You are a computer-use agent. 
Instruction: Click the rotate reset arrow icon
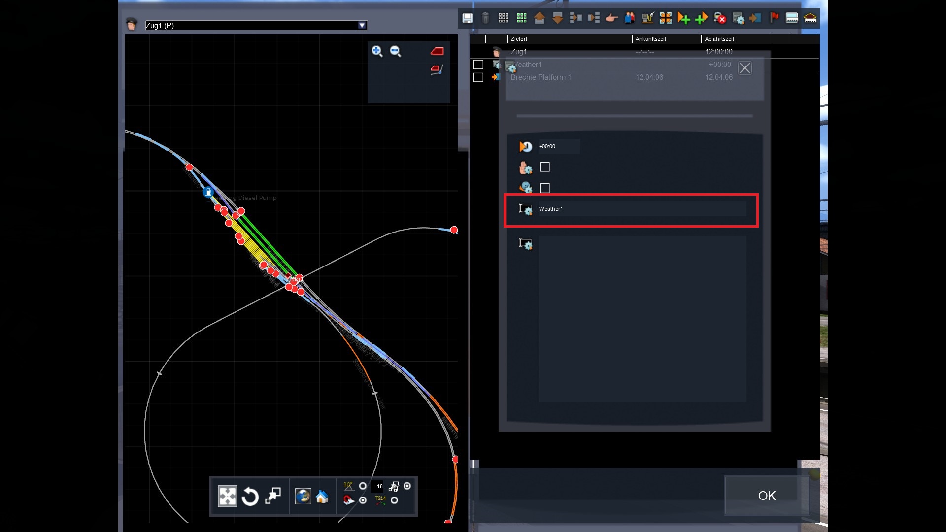(250, 497)
